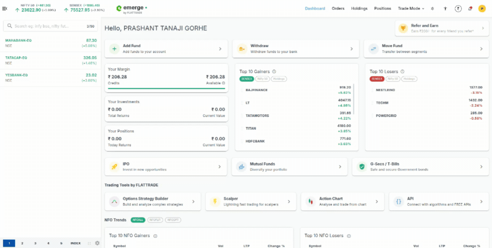Switch theme with the sun icon
492x248 pixels.
tap(432, 8)
